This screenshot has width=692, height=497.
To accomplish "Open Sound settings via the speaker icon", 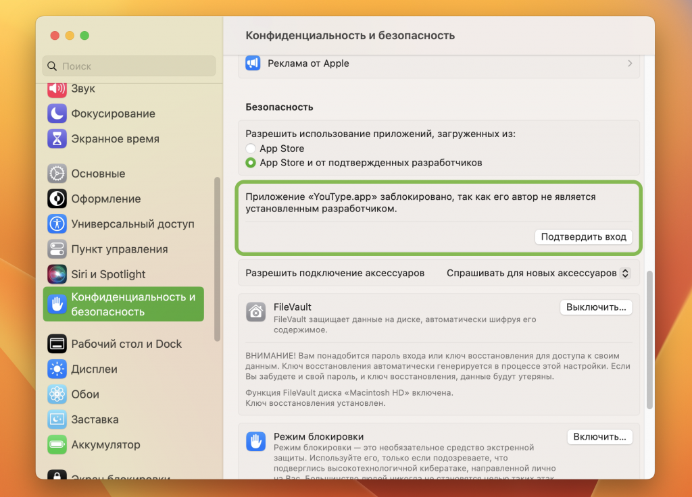I will (x=57, y=88).
